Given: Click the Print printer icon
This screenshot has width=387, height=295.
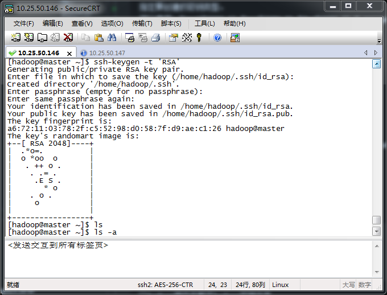Looking at the screenshot, I should tap(130, 38).
